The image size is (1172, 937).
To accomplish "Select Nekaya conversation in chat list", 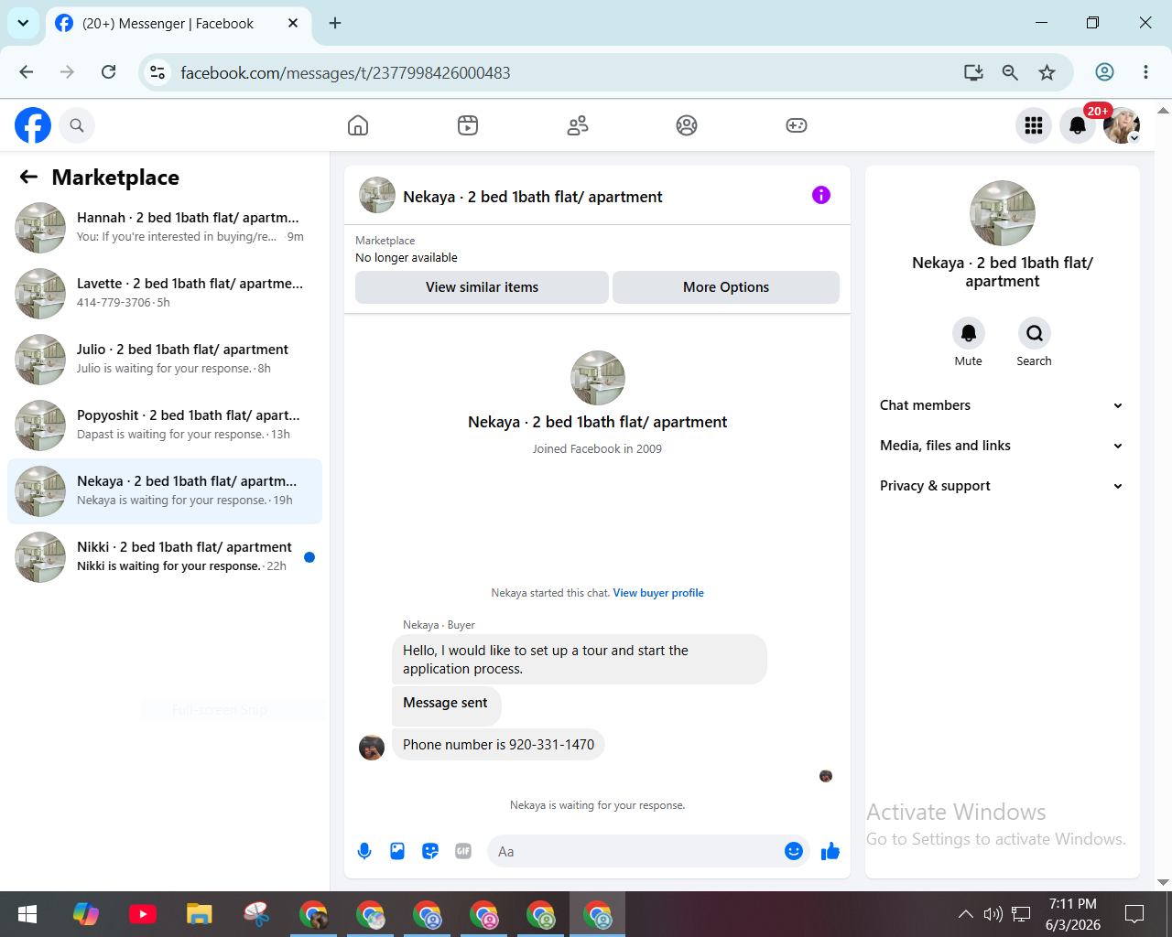I will (x=165, y=491).
